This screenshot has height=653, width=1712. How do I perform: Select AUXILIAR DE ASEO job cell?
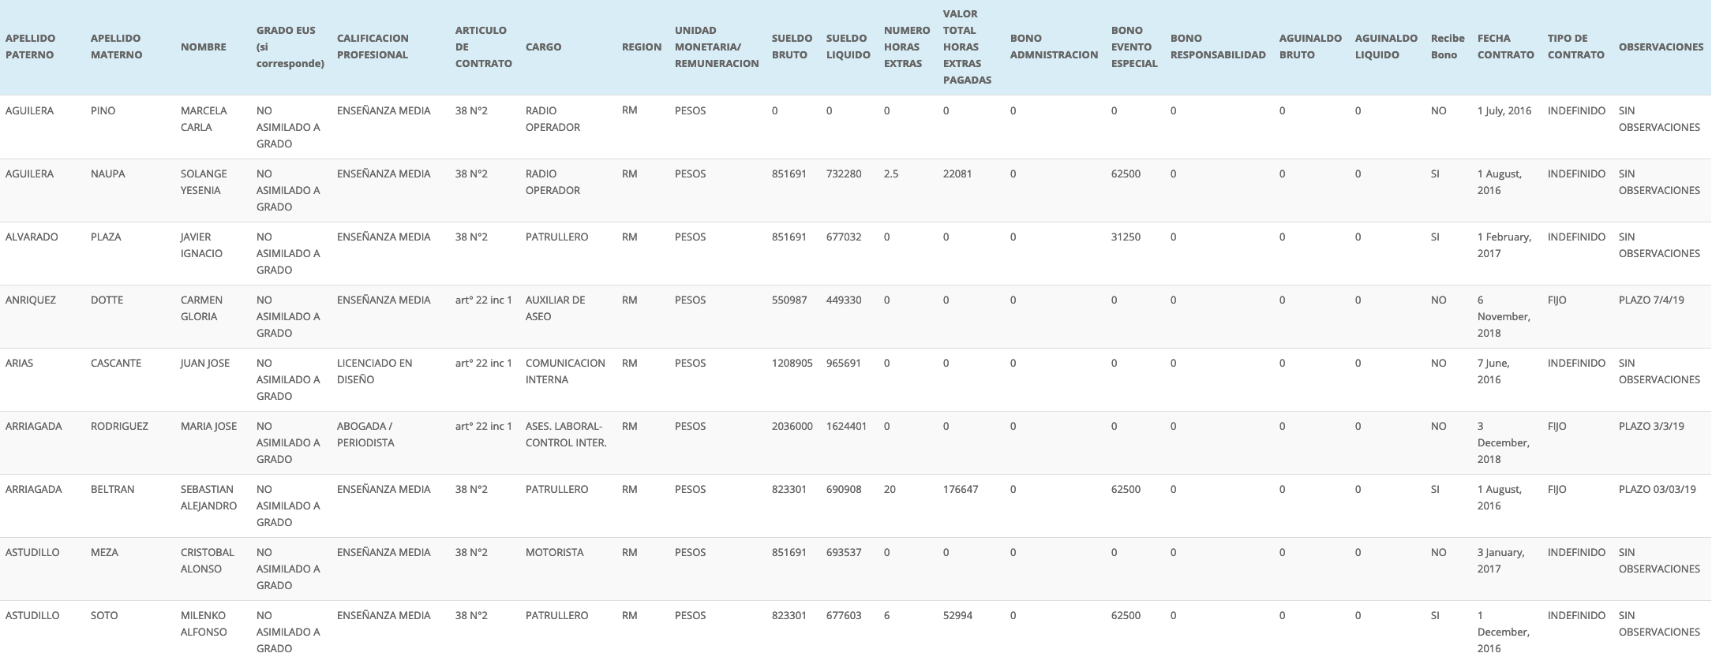tap(556, 308)
